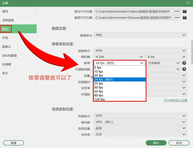Select 25 fps from the list

click(120, 83)
